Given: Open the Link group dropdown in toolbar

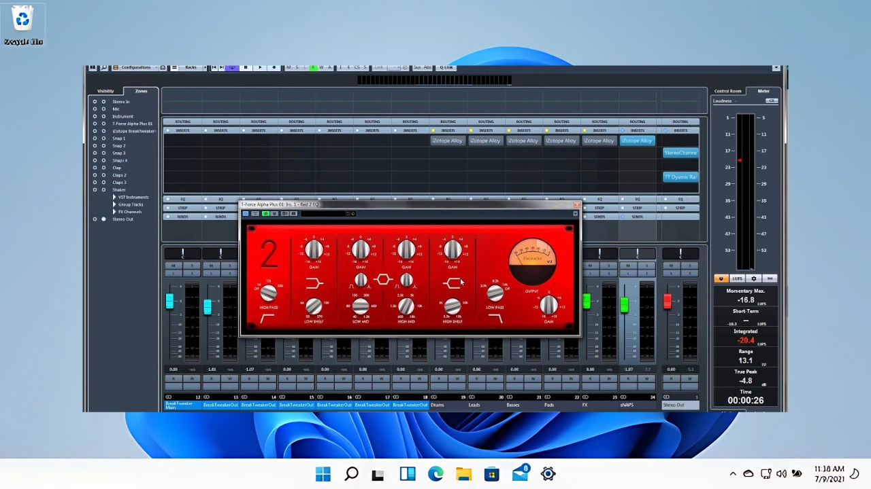Looking at the screenshot, I should pyautogui.click(x=393, y=67).
